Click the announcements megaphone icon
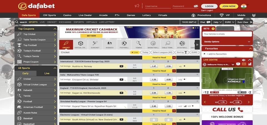 [137, 6]
